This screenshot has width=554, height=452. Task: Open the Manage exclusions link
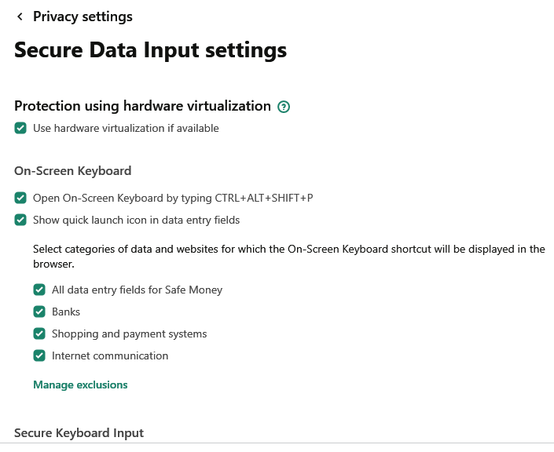pos(80,385)
